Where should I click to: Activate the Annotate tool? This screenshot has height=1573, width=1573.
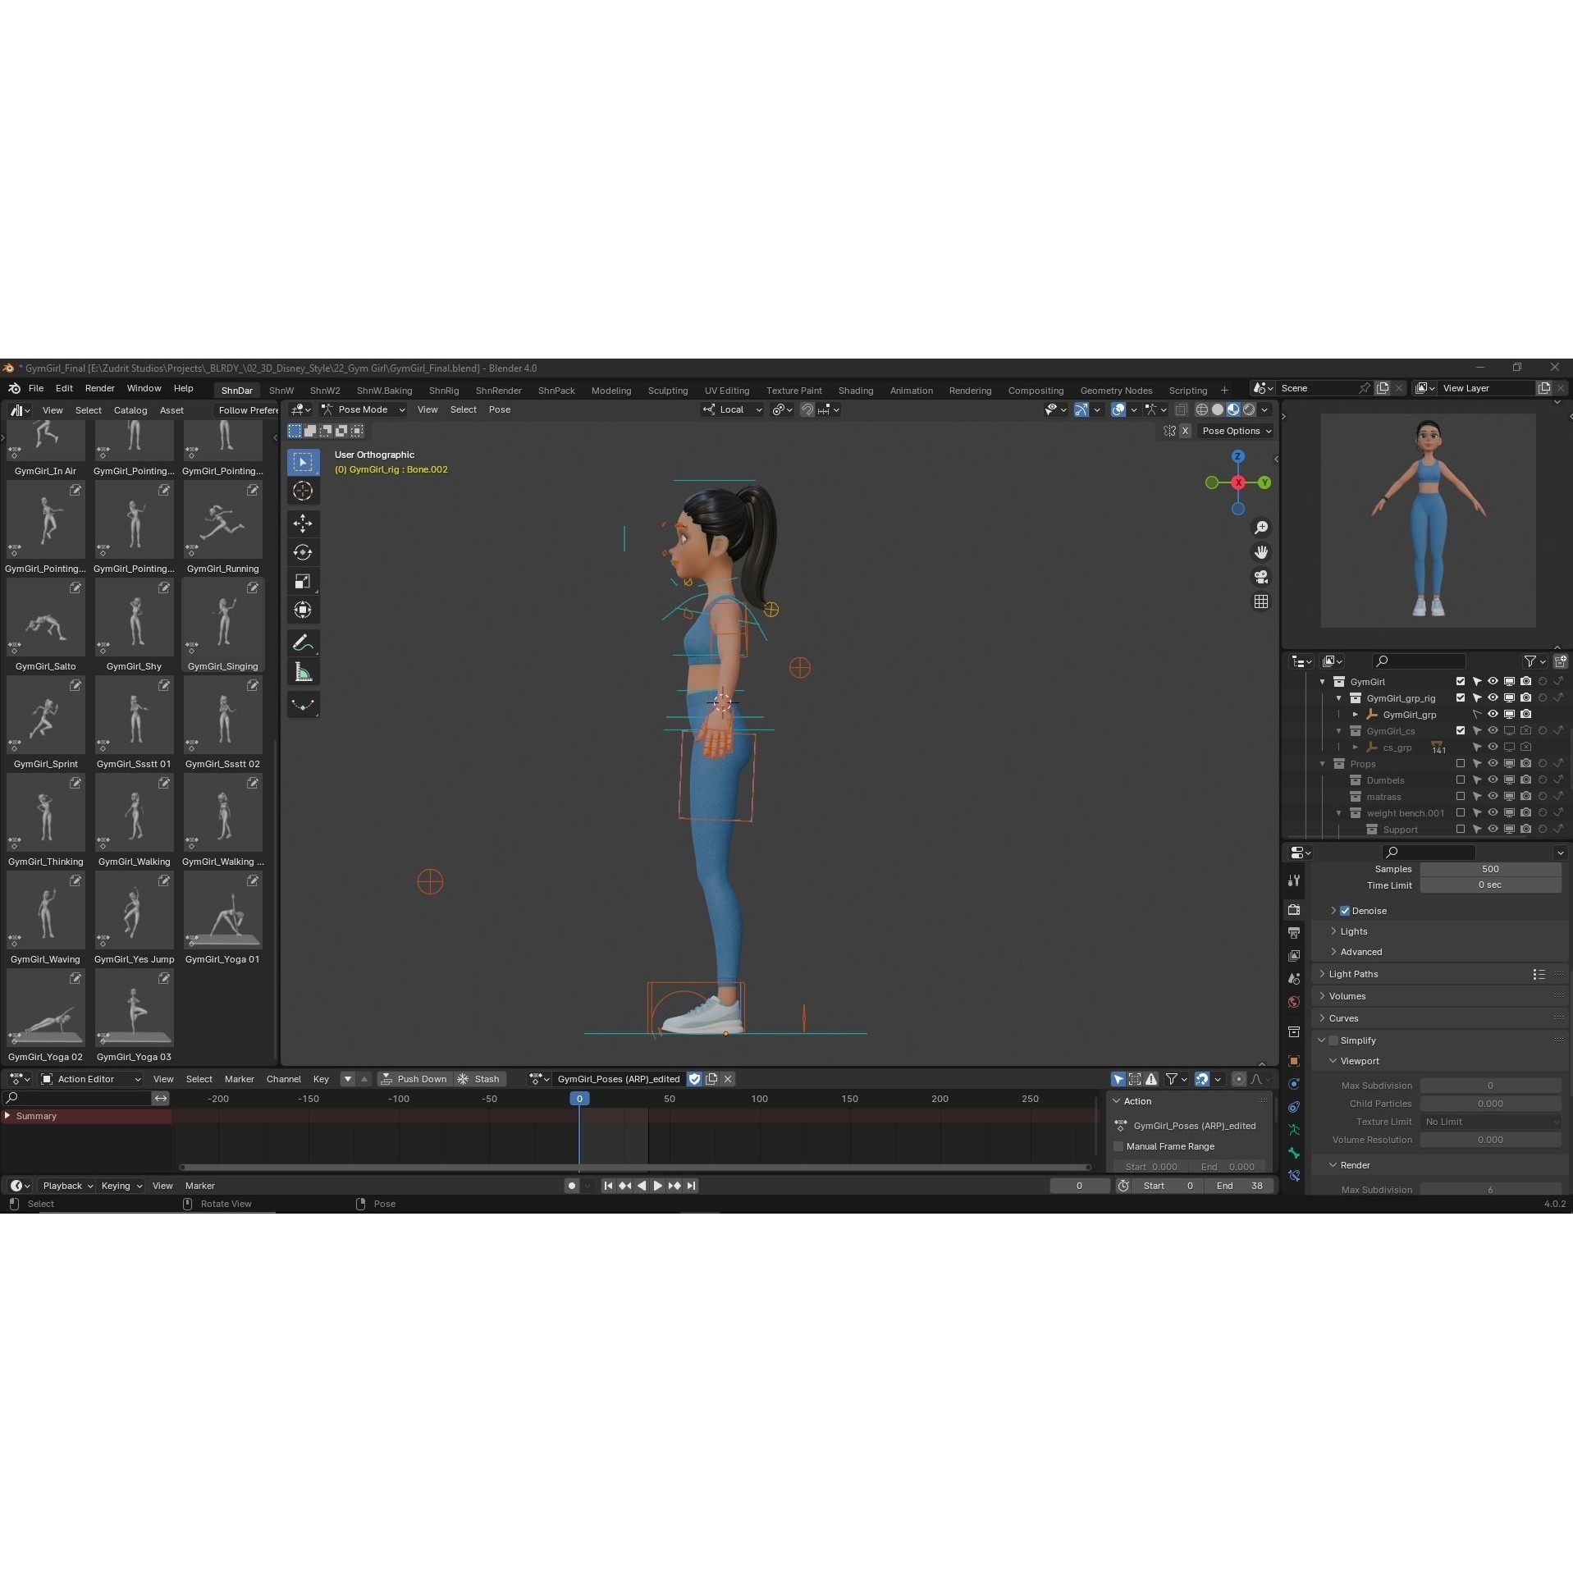tap(303, 642)
